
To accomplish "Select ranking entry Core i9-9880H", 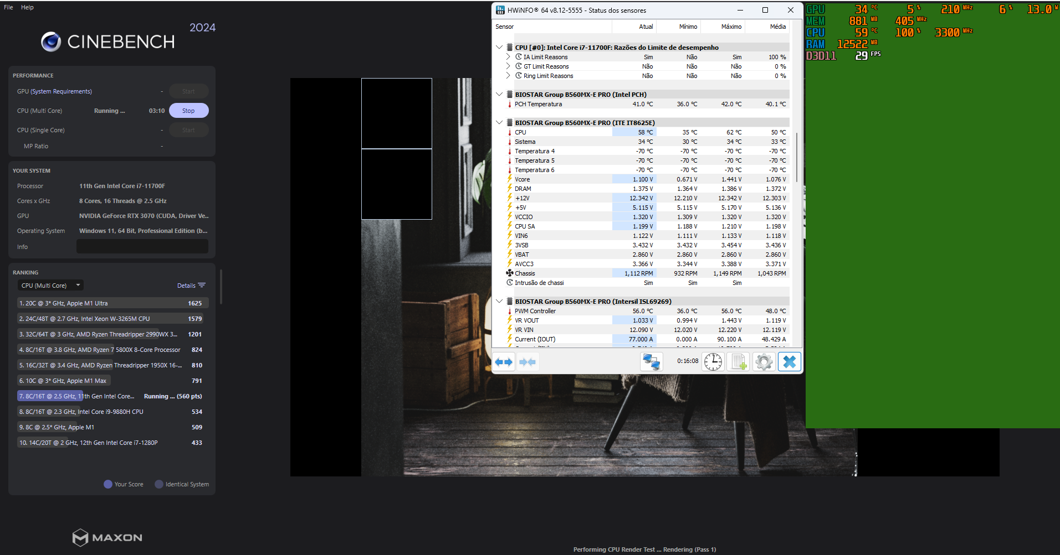I will point(112,412).
